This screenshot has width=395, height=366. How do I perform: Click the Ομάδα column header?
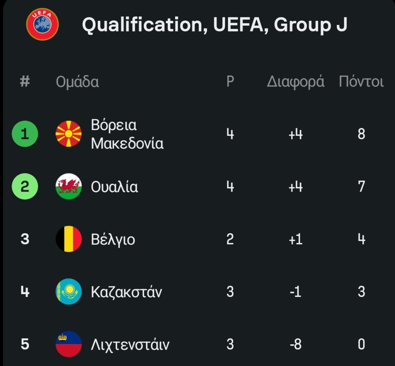point(77,82)
